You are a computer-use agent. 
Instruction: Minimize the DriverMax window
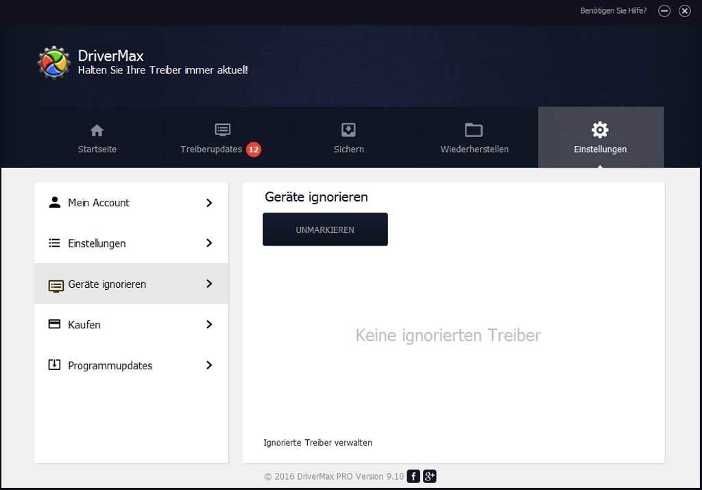coord(664,11)
